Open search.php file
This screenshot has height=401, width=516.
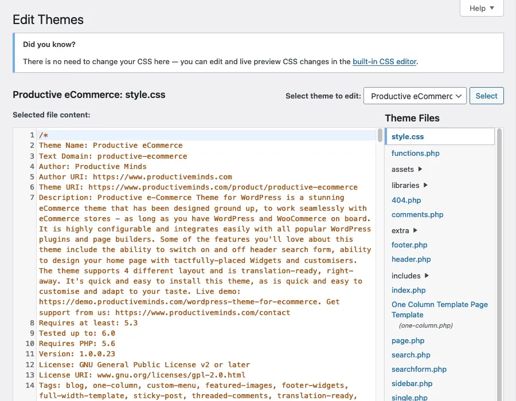[411, 355]
